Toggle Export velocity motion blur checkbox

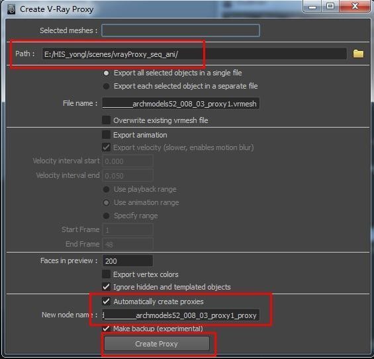coord(106,147)
